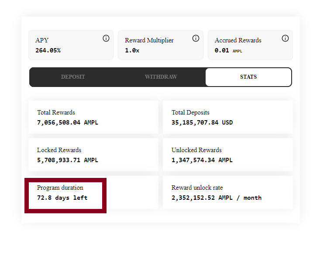The image size is (327, 278).
Task: Select the Total Rewards label
Action: (56, 112)
